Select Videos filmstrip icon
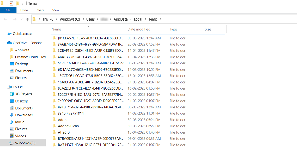Viewport: 297px width, 148px height. click(12, 136)
